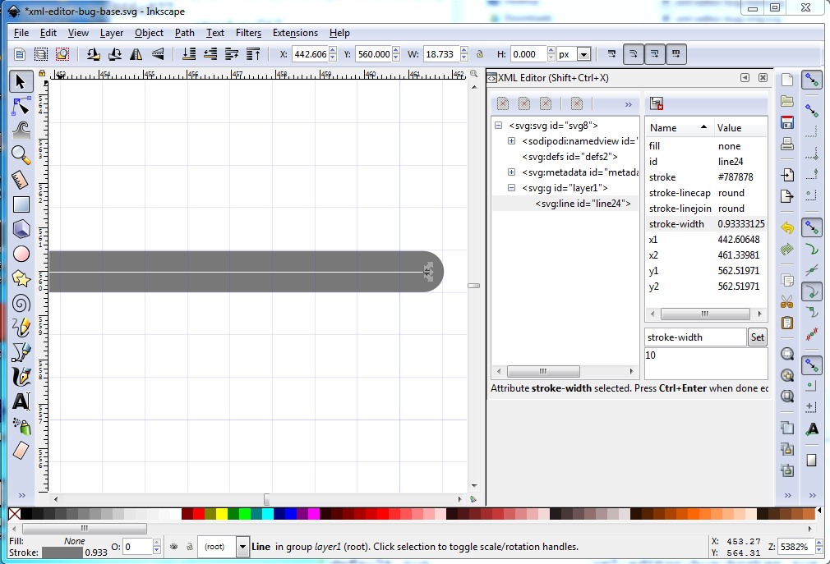Sort attributes by Name column header
830x564 pixels.
(x=679, y=128)
